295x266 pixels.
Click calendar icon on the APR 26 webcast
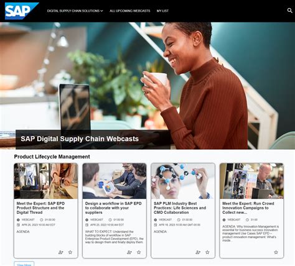(x=18, y=225)
